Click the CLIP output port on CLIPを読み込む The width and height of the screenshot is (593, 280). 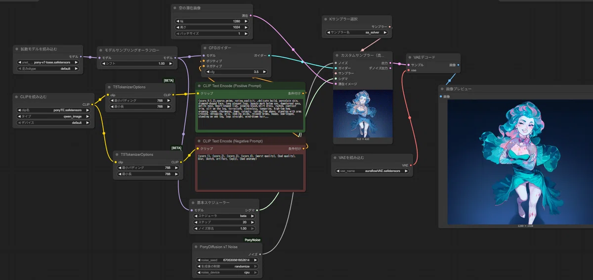(x=92, y=104)
